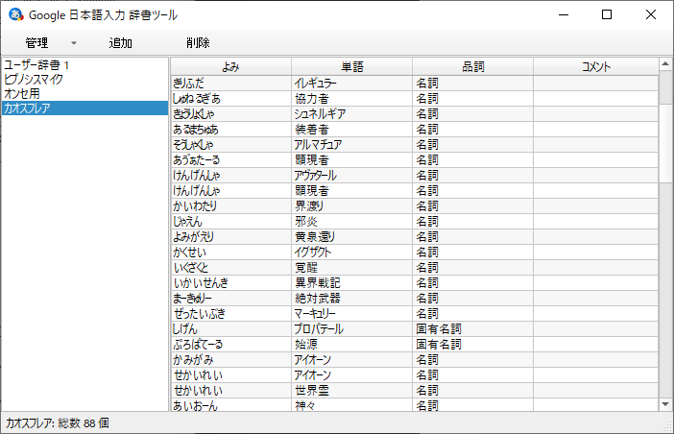674x434 pixels.
Task: Click the 削除 toolbar button
Action: [198, 42]
